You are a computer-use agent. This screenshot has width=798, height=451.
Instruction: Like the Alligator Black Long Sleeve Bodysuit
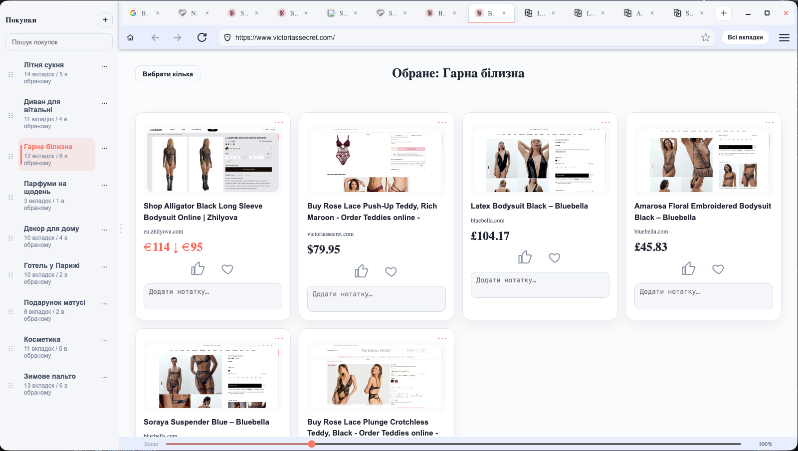[x=198, y=269]
